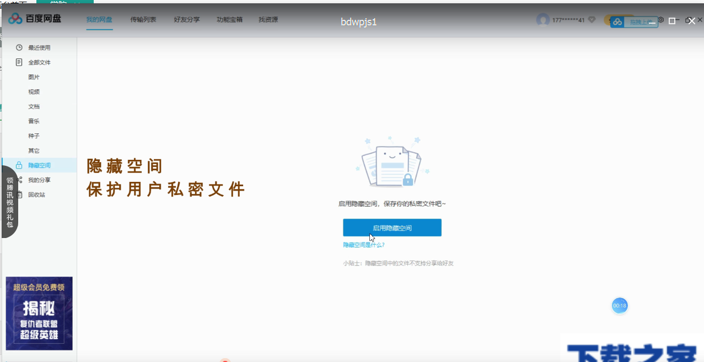Switch to the 传输列表 tab
The height and width of the screenshot is (362, 704).
pyautogui.click(x=143, y=19)
